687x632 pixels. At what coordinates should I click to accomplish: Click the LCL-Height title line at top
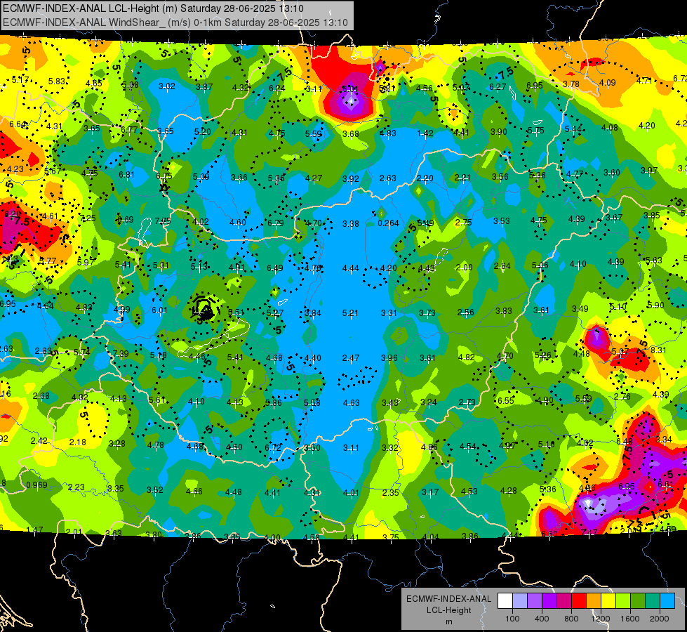153,8
